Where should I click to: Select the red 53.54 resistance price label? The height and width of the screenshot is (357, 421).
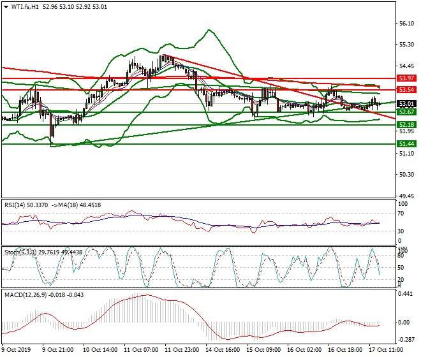tap(406, 90)
